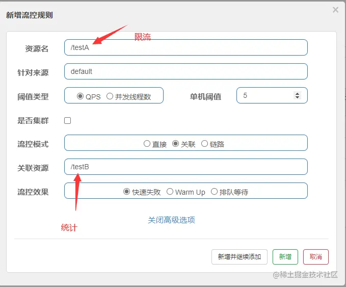Click the 新增并继续添加 button
The height and width of the screenshot is (287, 346).
pos(239,257)
